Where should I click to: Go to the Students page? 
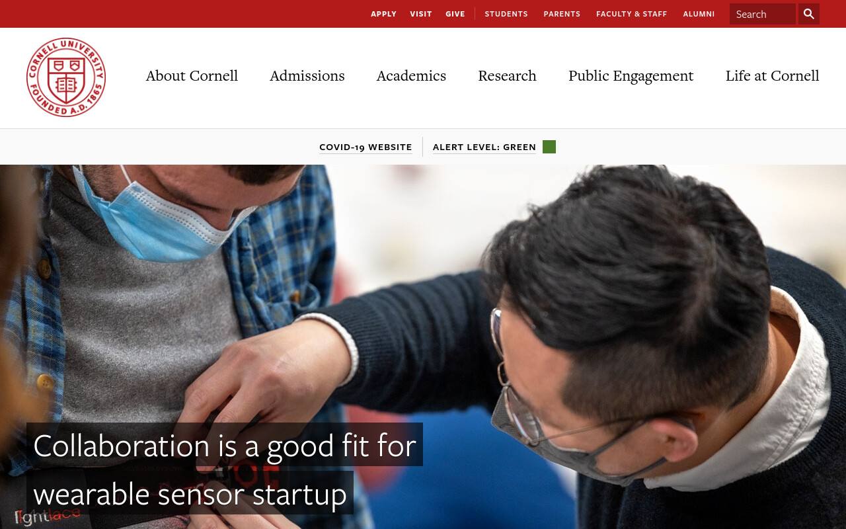(506, 14)
